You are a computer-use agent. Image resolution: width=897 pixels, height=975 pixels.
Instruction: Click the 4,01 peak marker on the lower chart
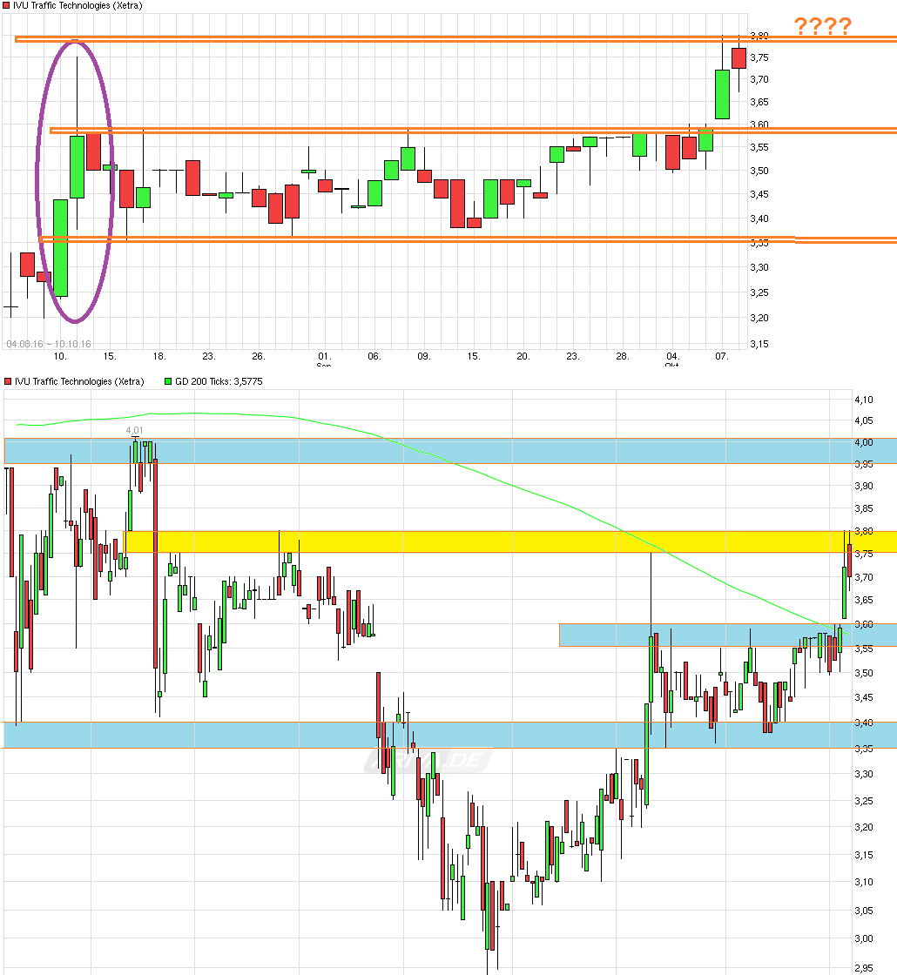(x=136, y=429)
